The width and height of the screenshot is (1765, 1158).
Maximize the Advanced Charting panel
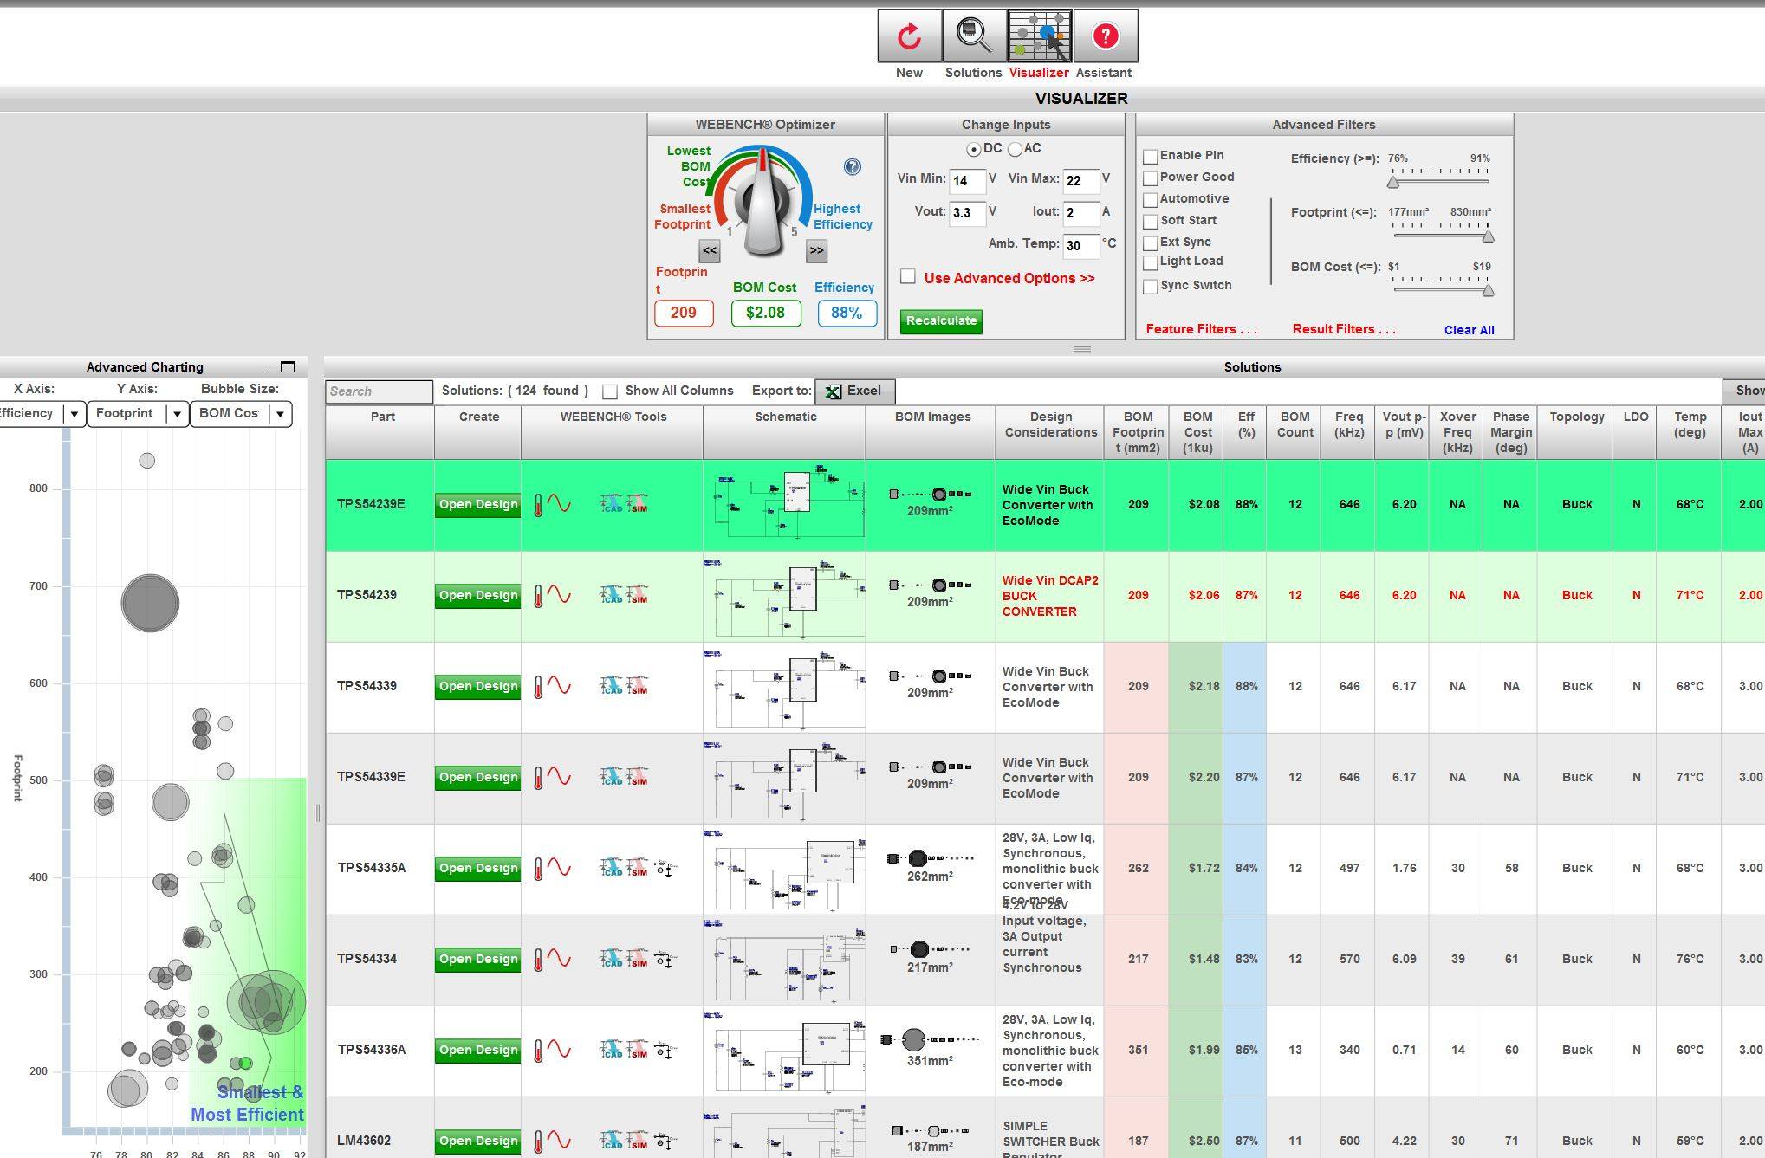click(289, 367)
